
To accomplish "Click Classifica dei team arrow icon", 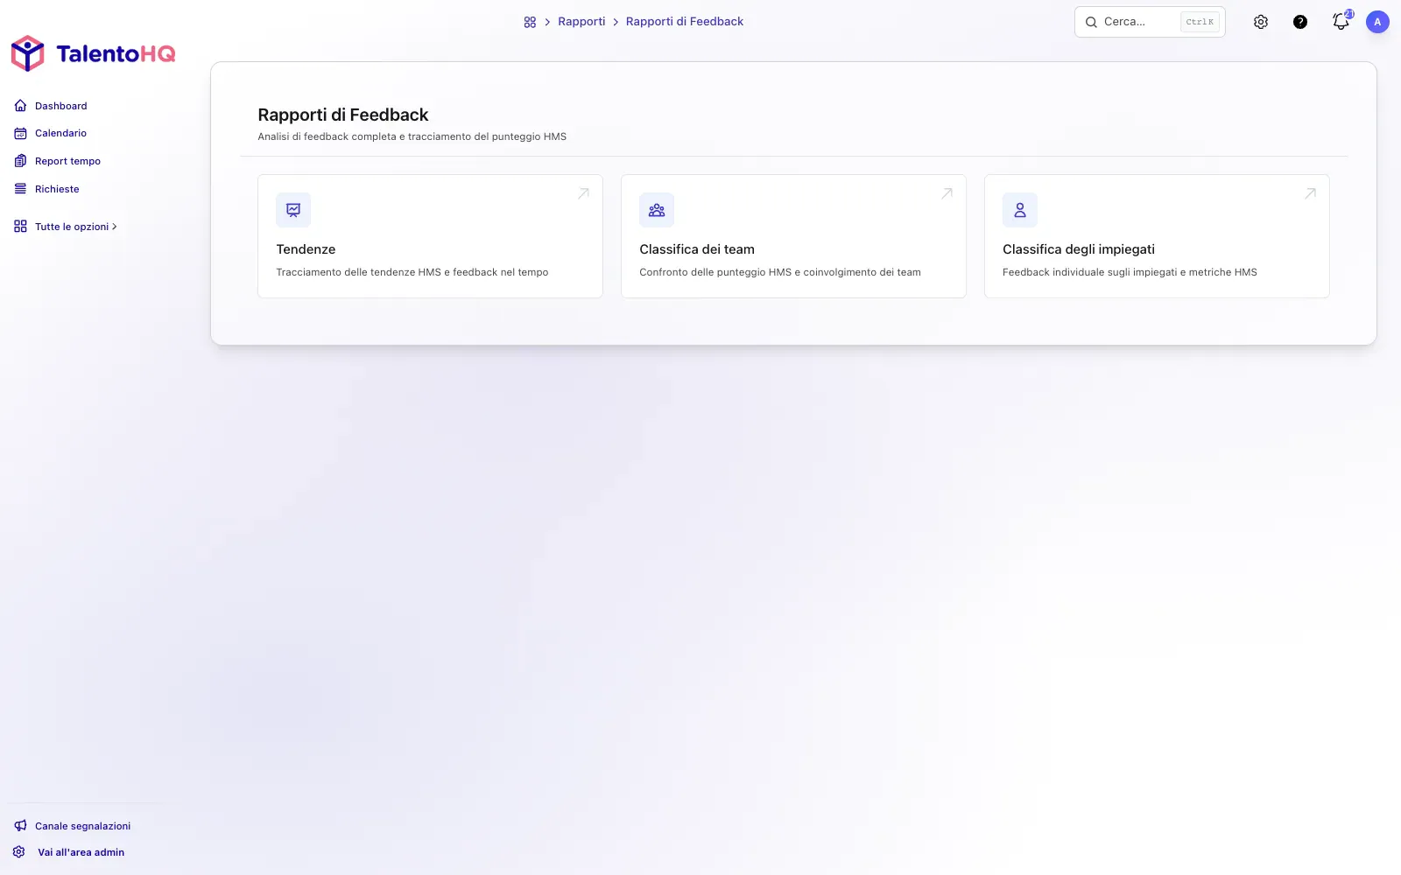I will coord(947,193).
